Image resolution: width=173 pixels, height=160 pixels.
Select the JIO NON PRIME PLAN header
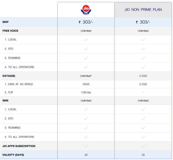(x=143, y=10)
